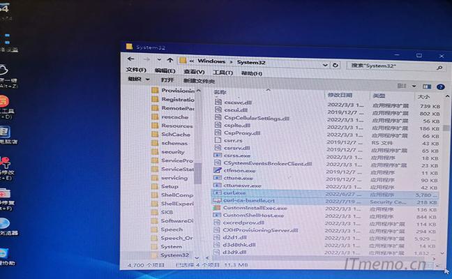Screen dimensions: 452x279
Task: Expand the 组织 dropdown
Action: (x=139, y=79)
